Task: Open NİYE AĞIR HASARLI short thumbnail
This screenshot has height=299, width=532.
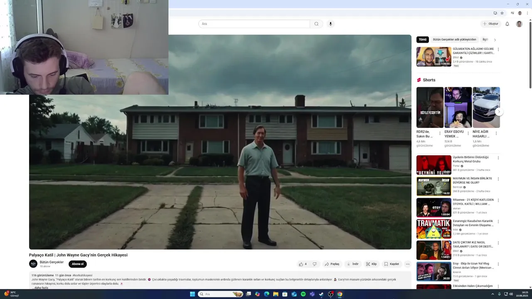Action: [x=486, y=107]
